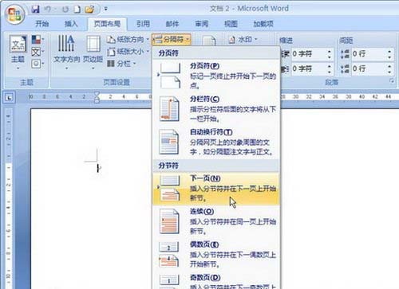Click the Office button orb
The image size is (399, 289).
[14, 14]
